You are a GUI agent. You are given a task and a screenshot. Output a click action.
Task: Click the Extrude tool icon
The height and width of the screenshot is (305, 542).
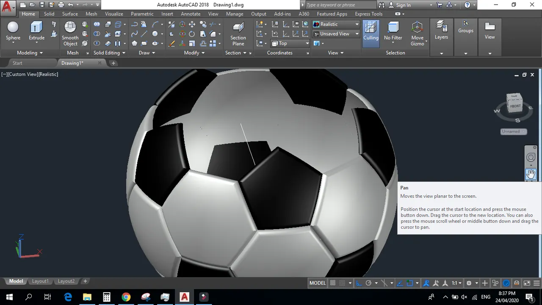tap(36, 27)
